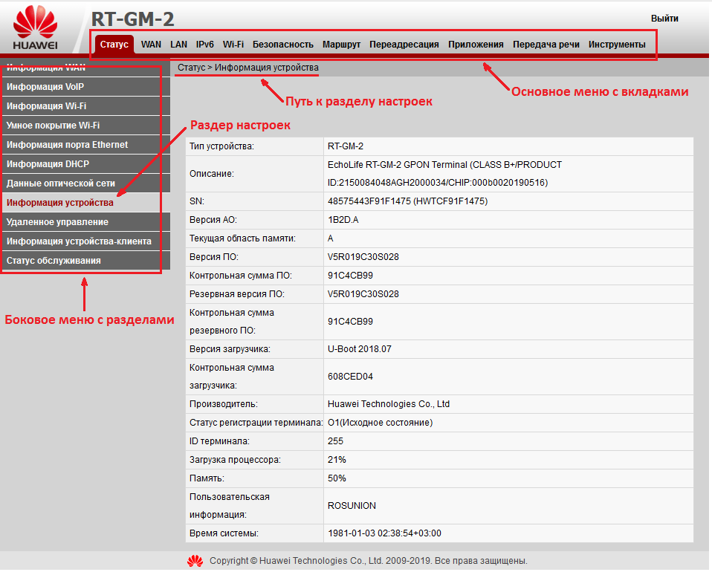Click terminal ID value 255
The height and width of the screenshot is (572, 712).
tap(336, 441)
